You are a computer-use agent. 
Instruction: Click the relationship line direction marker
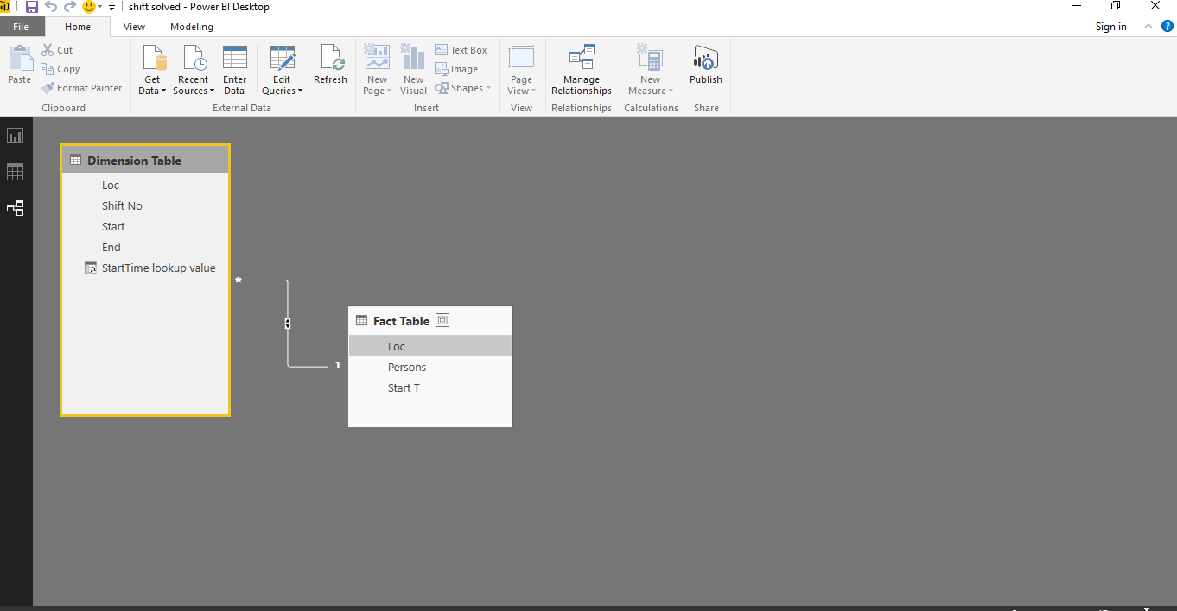288,324
